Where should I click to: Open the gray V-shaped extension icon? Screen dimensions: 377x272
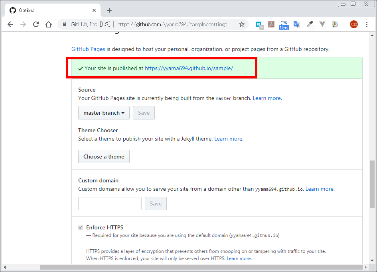pos(322,24)
